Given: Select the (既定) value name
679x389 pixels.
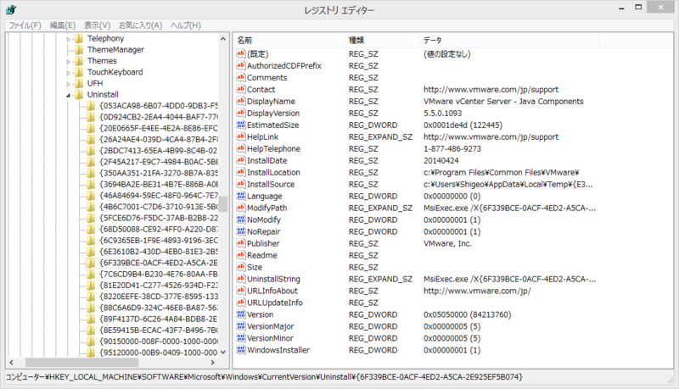Looking at the screenshot, I should [x=258, y=54].
